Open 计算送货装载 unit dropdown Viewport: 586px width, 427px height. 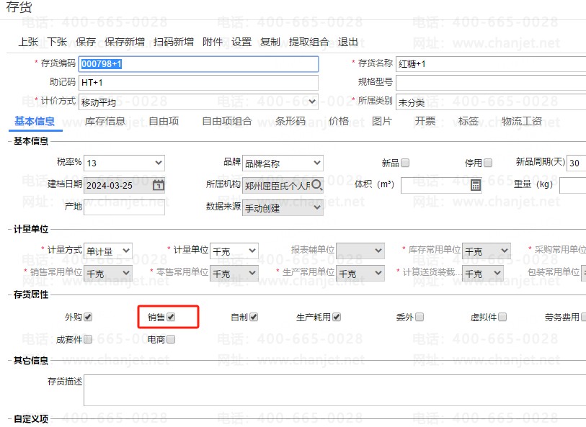(x=482, y=273)
